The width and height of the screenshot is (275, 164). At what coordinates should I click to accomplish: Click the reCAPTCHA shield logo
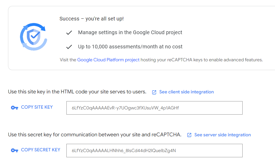point(33,37)
